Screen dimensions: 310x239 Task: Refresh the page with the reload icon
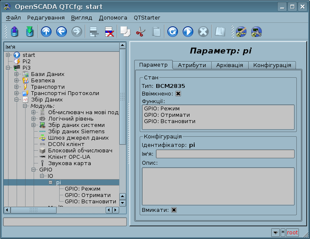pos(172,32)
